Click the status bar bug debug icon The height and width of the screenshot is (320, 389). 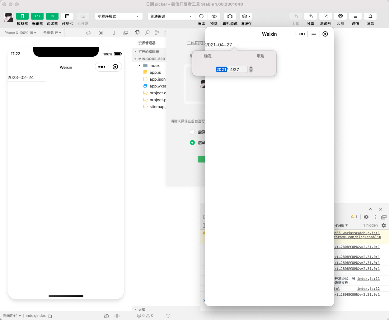107,316
